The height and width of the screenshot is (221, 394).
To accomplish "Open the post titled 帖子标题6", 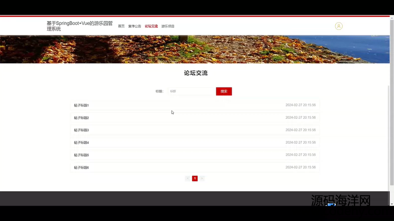I will [81, 167].
